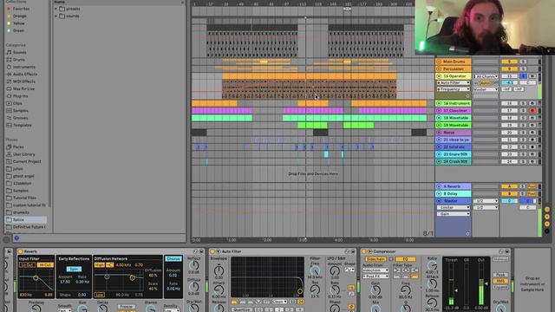Viewport: 555px width, 312px height.
Task: Toggle Lo Cut in Reverb Input Filter
Action: point(27,265)
